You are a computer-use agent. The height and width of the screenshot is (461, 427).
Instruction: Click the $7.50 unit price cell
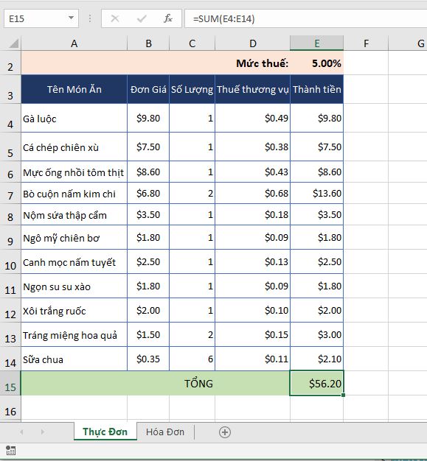tap(148, 147)
